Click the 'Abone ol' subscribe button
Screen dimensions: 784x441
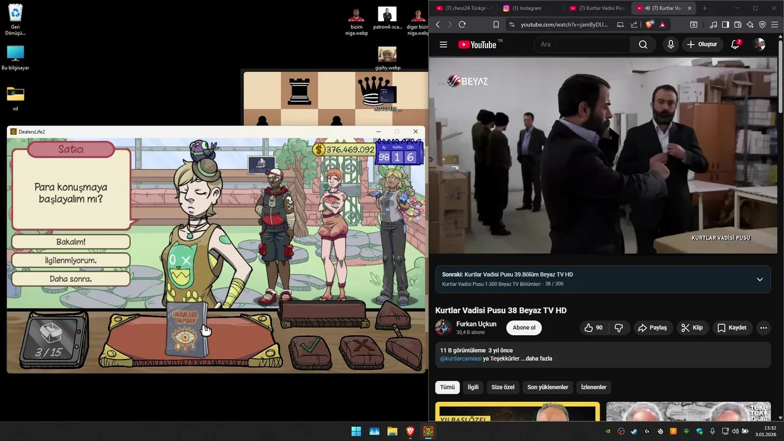point(524,328)
